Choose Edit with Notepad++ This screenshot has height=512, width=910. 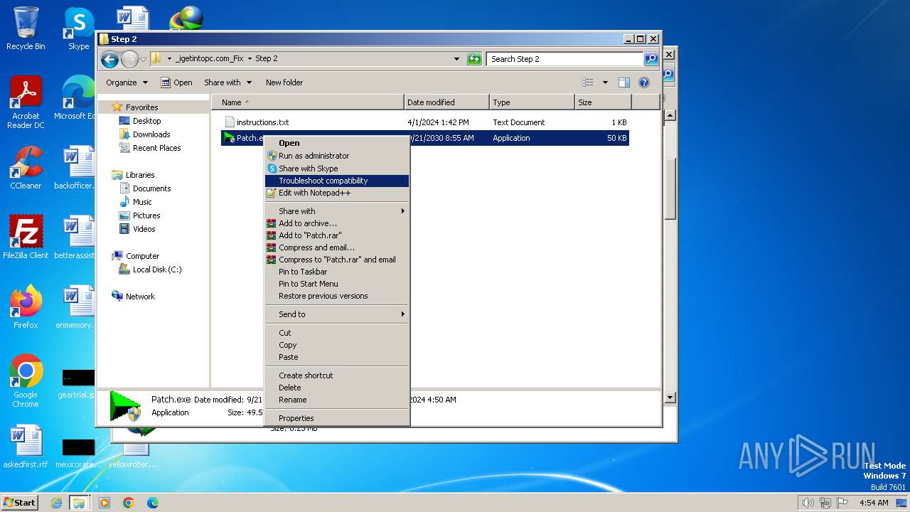pyautogui.click(x=337, y=193)
